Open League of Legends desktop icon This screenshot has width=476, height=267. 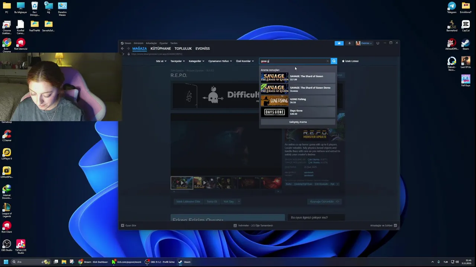7,210
